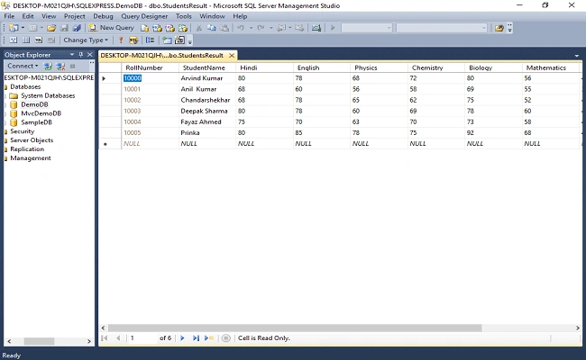The image size is (586, 360).
Task: Click the Stop icon in Object Explorer
Action: click(72, 67)
